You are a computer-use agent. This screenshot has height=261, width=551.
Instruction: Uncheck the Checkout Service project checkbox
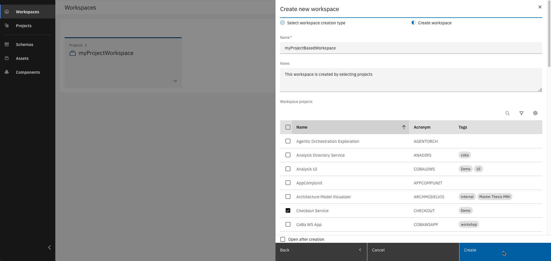tap(288, 211)
